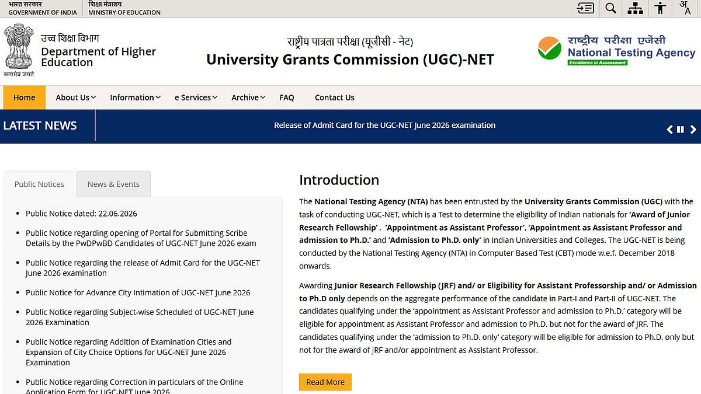Open the site search magnifier icon
701x394 pixels.
pos(610,8)
